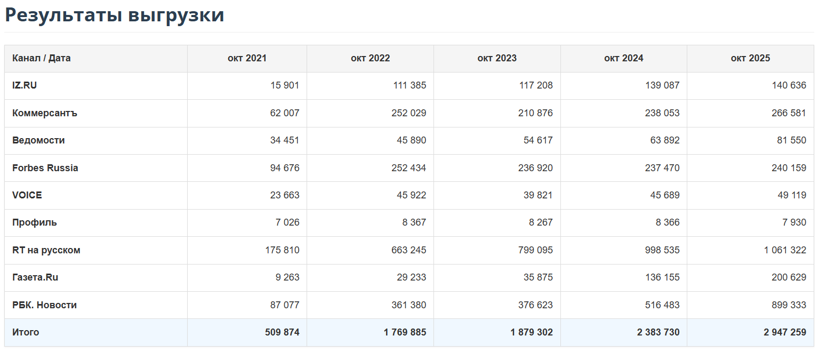The width and height of the screenshot is (819, 352).
Task: Select the «окт 2023» column header
Action: pyautogui.click(x=497, y=58)
